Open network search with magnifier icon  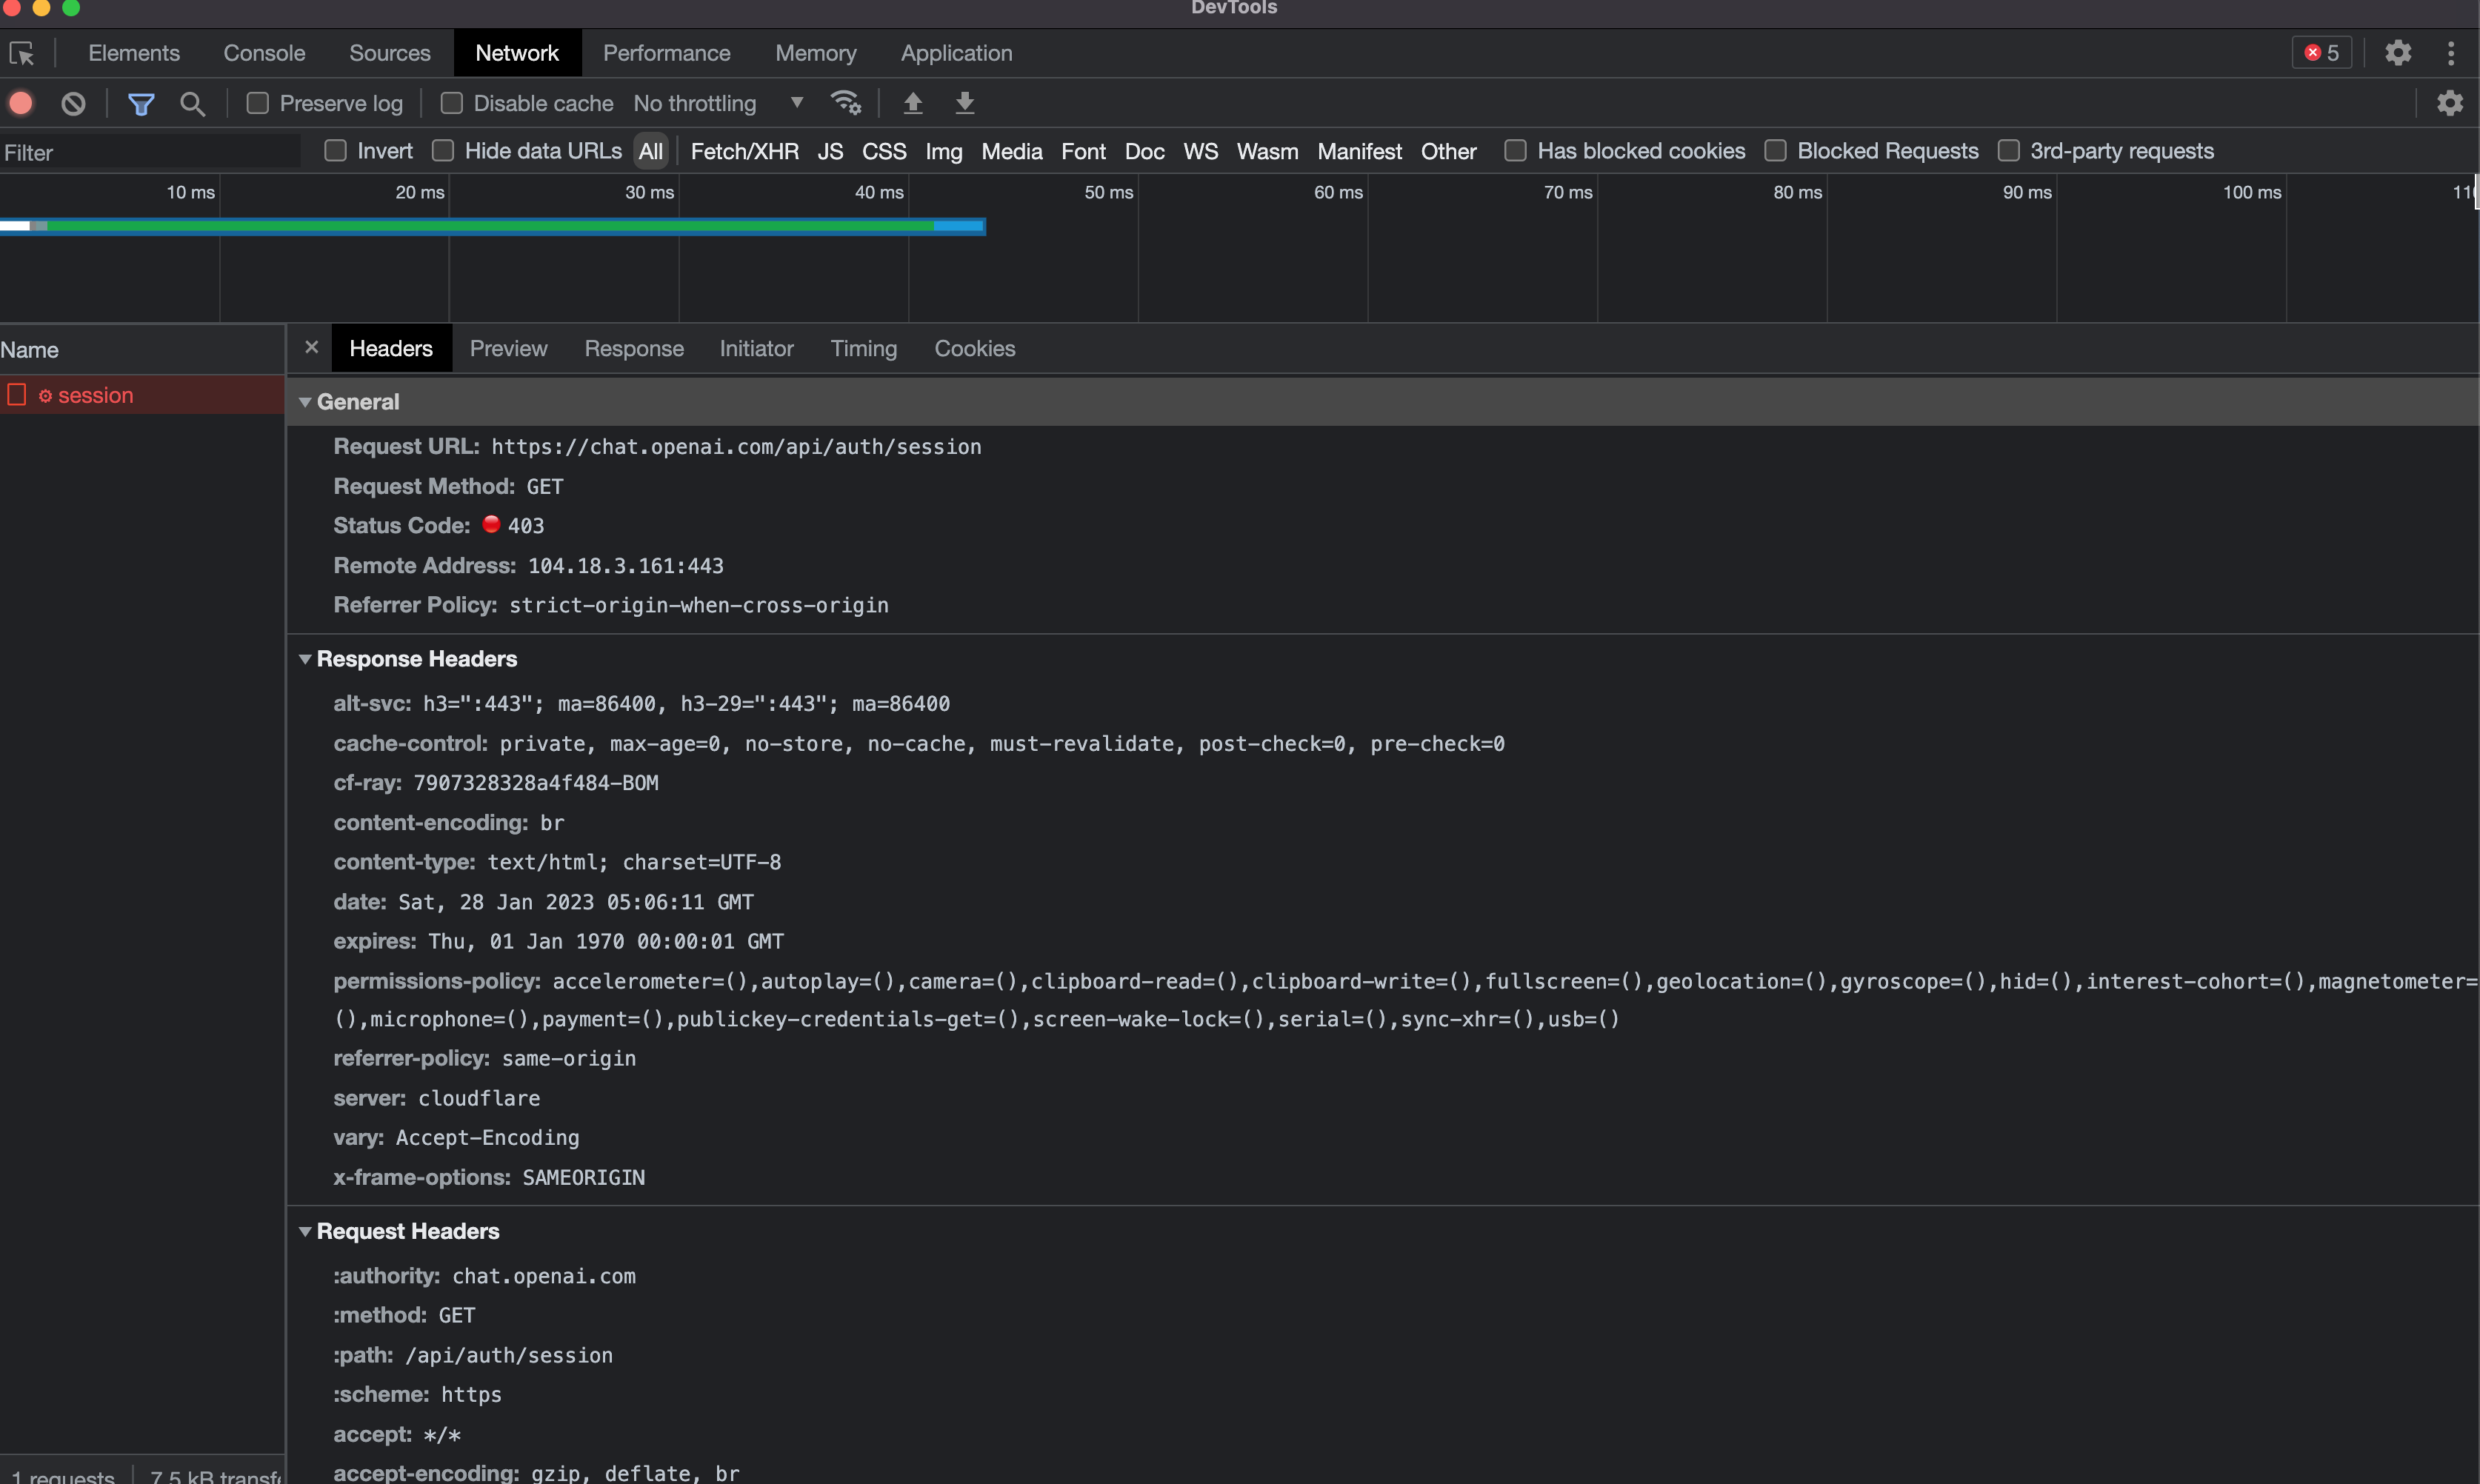[x=192, y=103]
